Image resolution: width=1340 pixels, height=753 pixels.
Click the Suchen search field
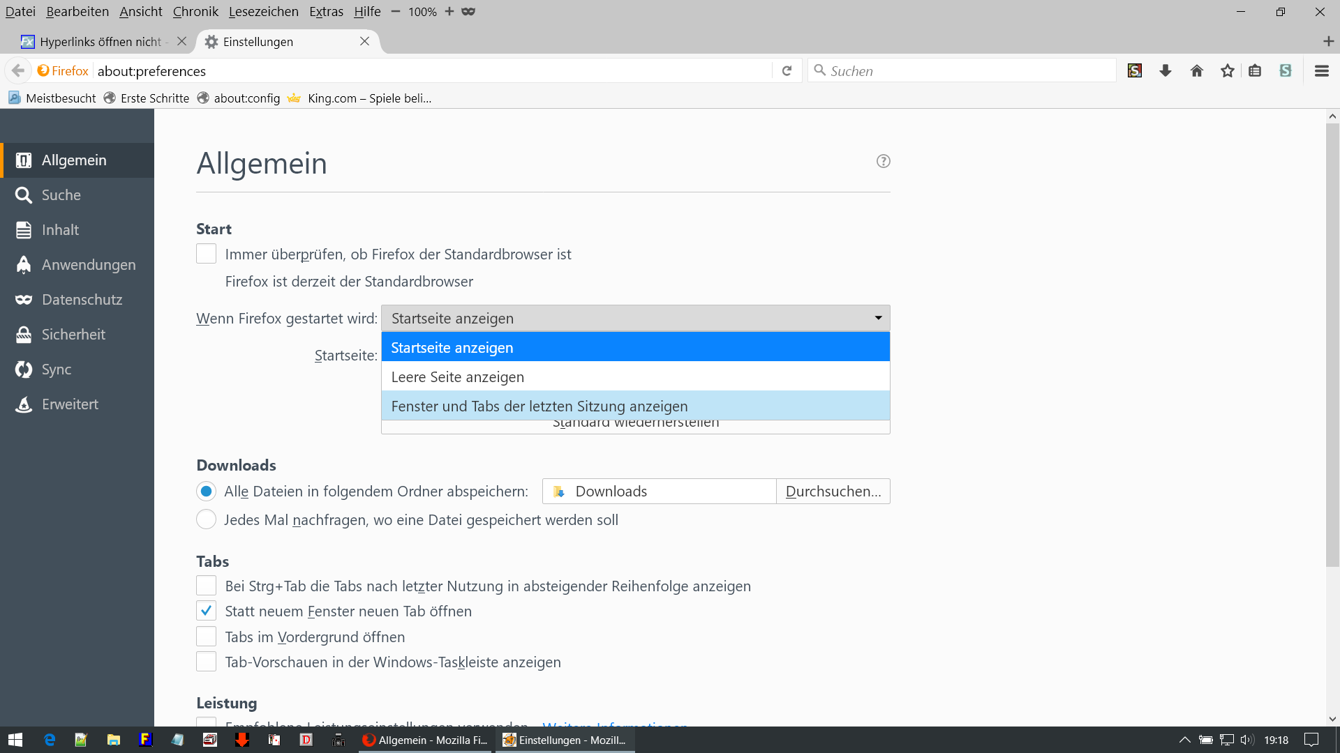pos(963,70)
